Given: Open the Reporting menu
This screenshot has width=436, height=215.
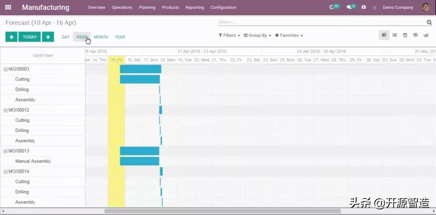Looking at the screenshot, I should [195, 8].
